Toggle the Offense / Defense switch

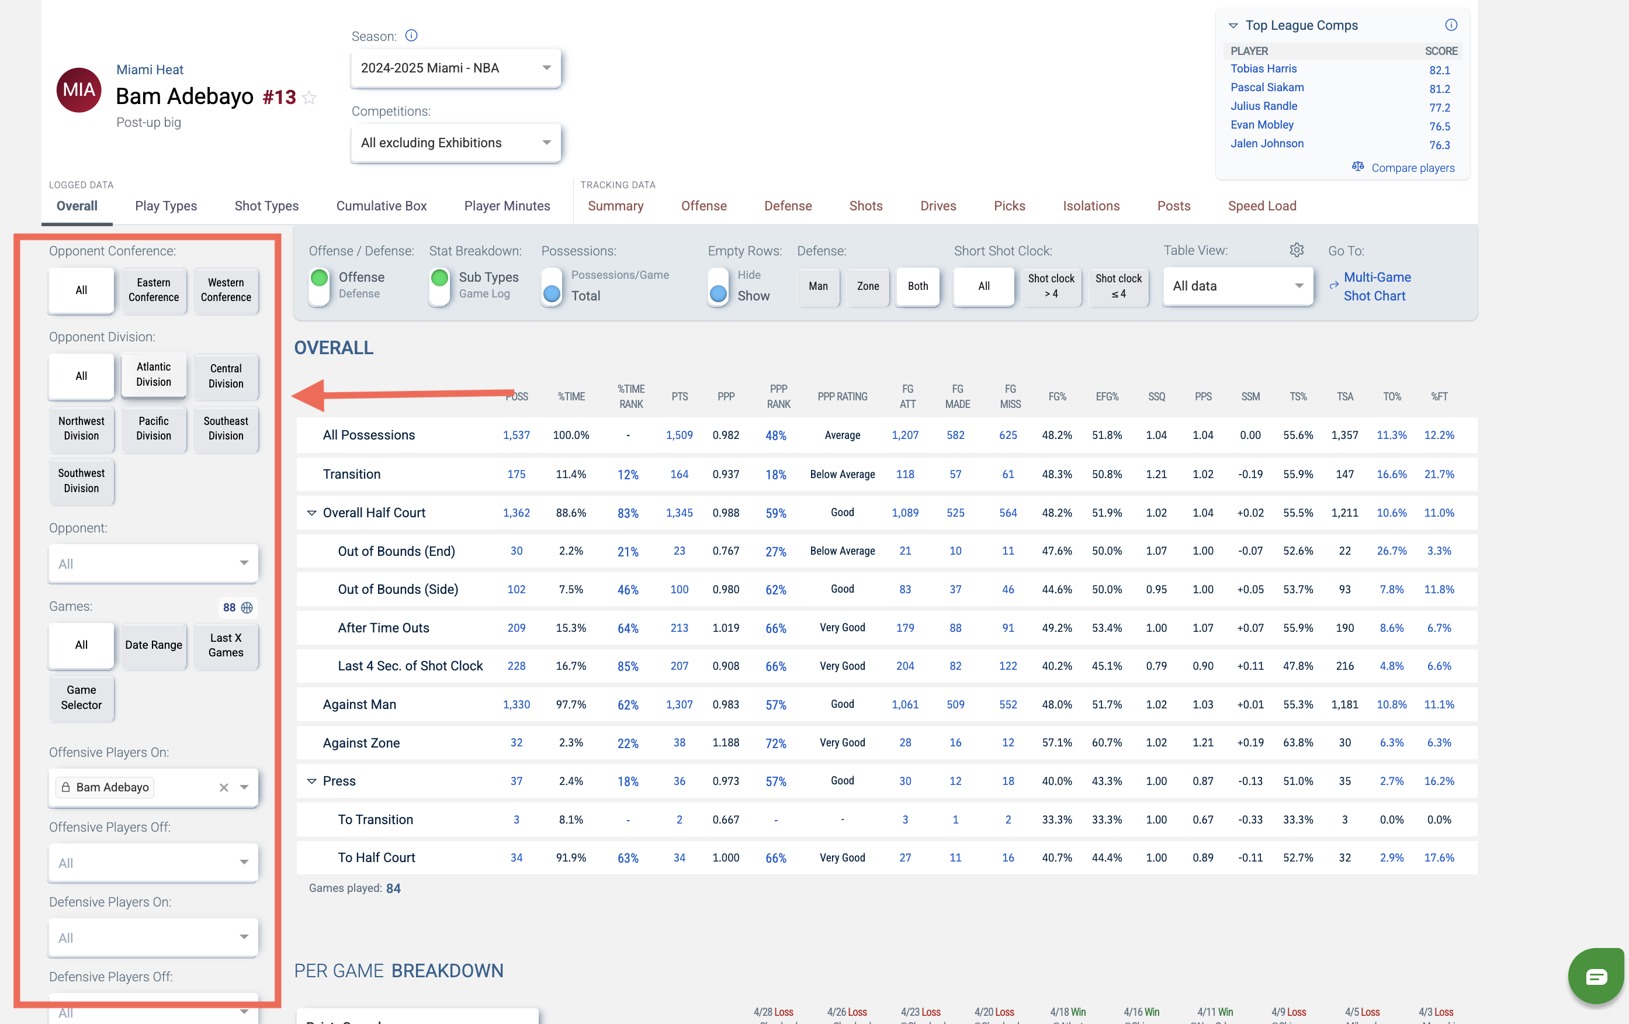coord(318,286)
